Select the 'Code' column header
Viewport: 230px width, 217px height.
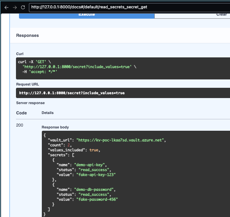click(21, 113)
